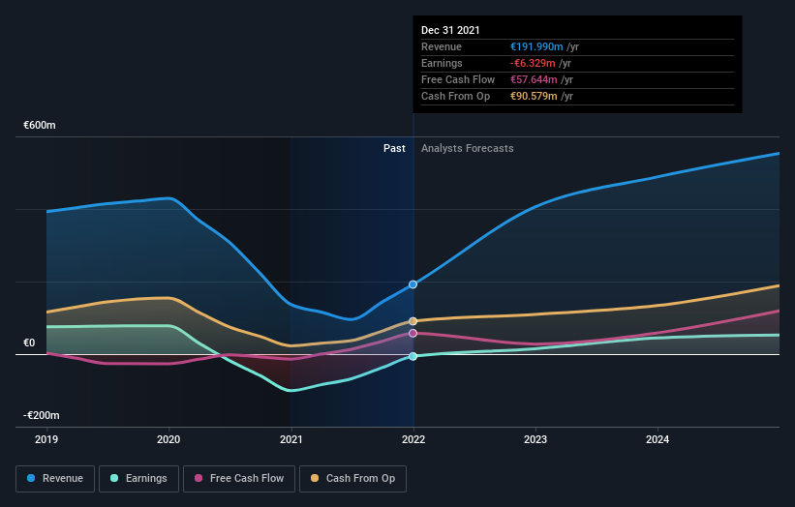The width and height of the screenshot is (795, 507).
Task: Click the 2024 x-axis label
Action: [x=657, y=439]
